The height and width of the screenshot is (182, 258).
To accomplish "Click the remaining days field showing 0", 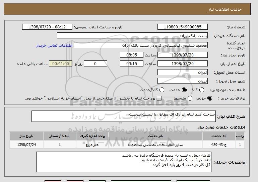I will (x=95, y=64).
